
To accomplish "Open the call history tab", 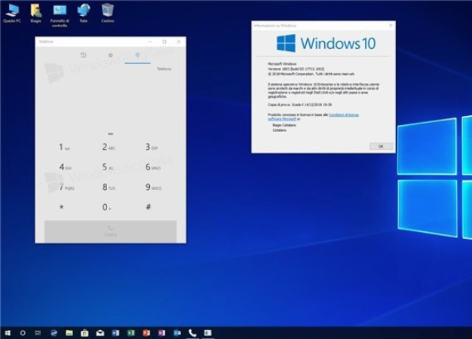I will pyautogui.click(x=83, y=55).
